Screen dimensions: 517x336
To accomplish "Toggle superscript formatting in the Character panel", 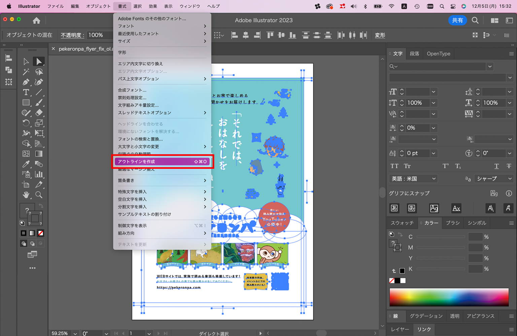I will tap(445, 166).
